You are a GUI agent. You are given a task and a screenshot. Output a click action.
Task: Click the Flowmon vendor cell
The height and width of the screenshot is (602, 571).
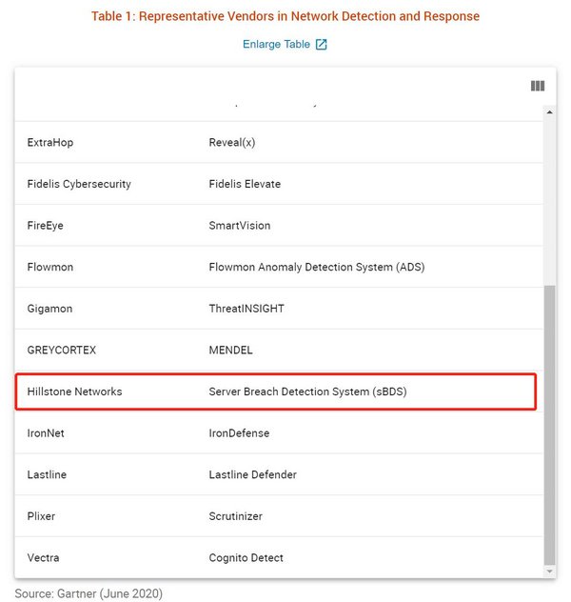(50, 267)
